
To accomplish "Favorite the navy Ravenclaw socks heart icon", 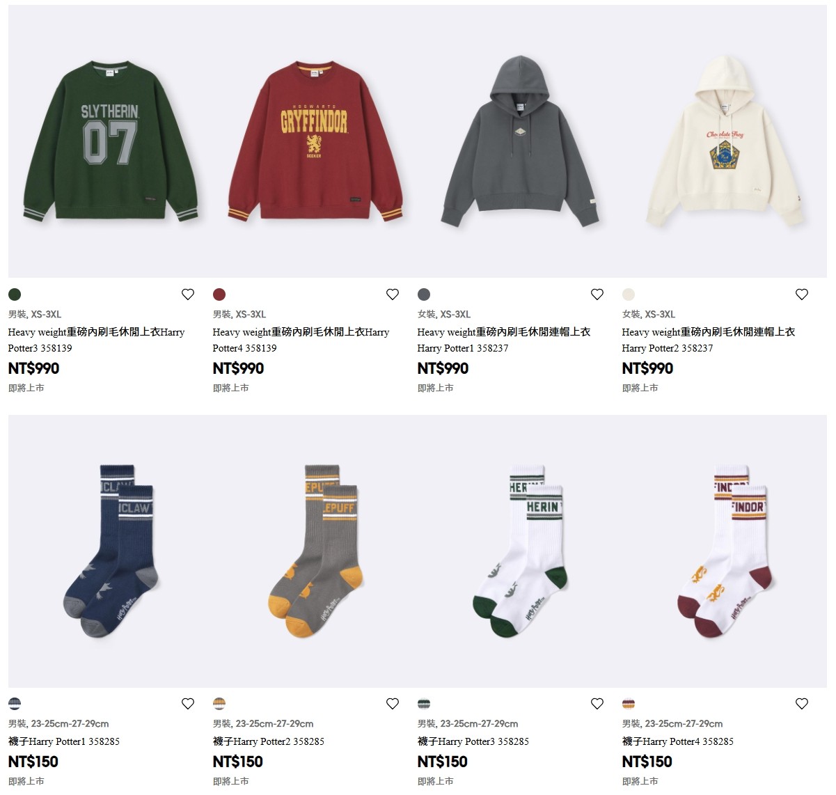I will coord(188,704).
